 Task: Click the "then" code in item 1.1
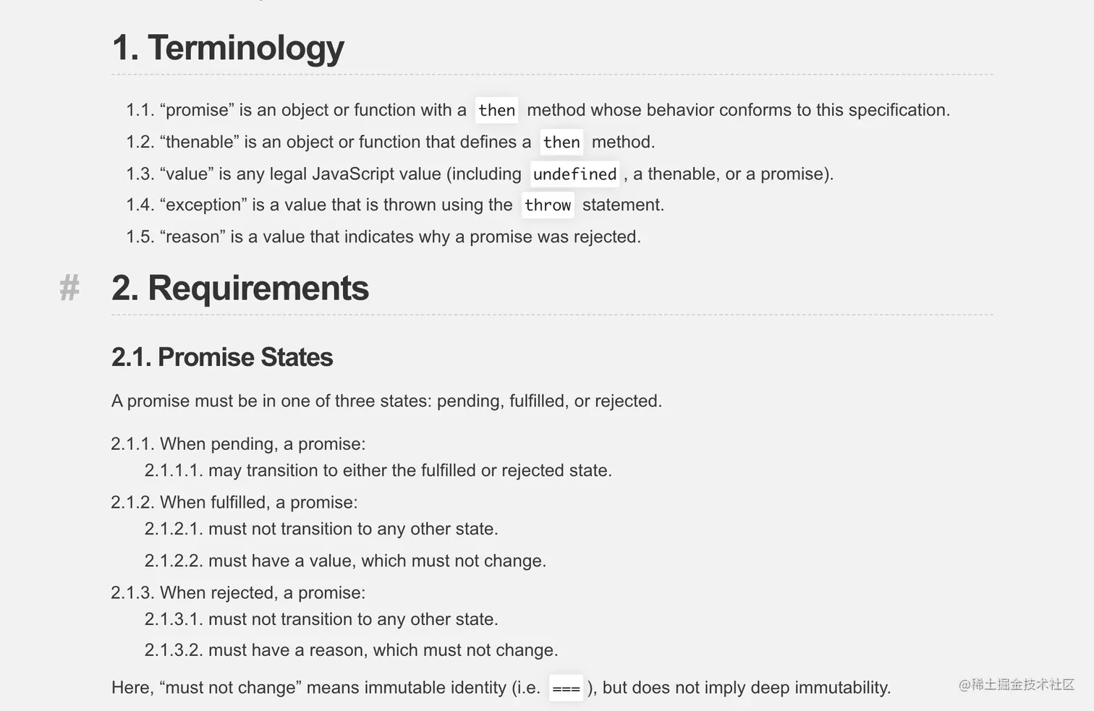point(496,110)
